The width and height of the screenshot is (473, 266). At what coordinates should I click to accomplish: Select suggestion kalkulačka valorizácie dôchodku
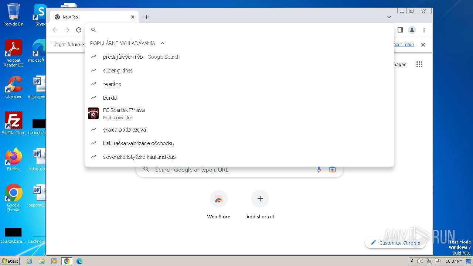coord(239,143)
